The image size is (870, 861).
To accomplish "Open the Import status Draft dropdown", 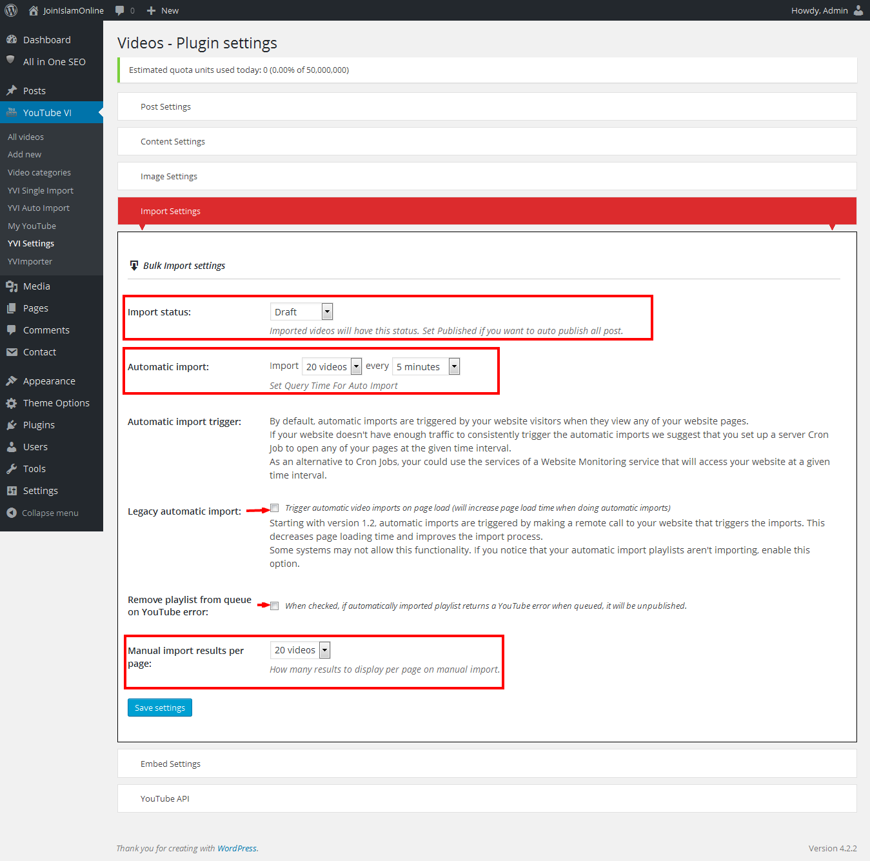I will [301, 312].
